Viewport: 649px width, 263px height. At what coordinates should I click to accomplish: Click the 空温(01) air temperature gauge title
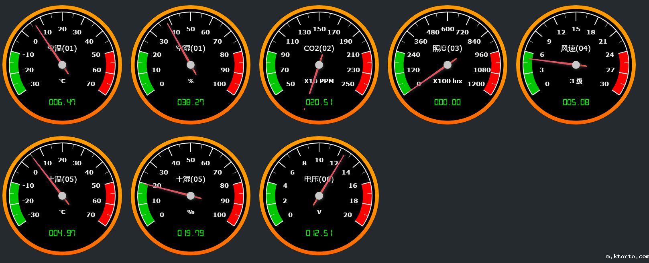click(x=62, y=48)
